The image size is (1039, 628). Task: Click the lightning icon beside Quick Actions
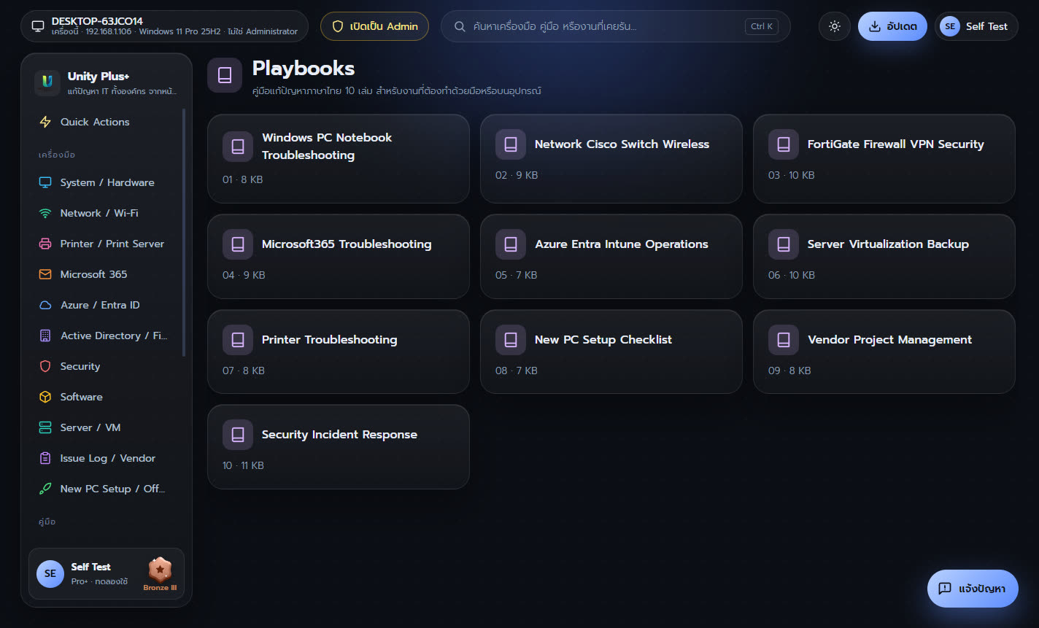coord(45,122)
